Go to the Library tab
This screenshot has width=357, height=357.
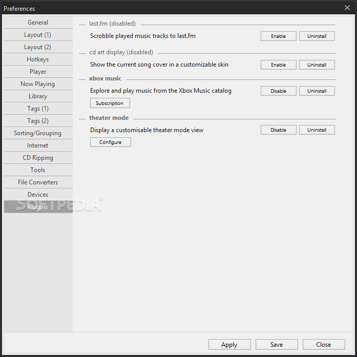tap(38, 96)
